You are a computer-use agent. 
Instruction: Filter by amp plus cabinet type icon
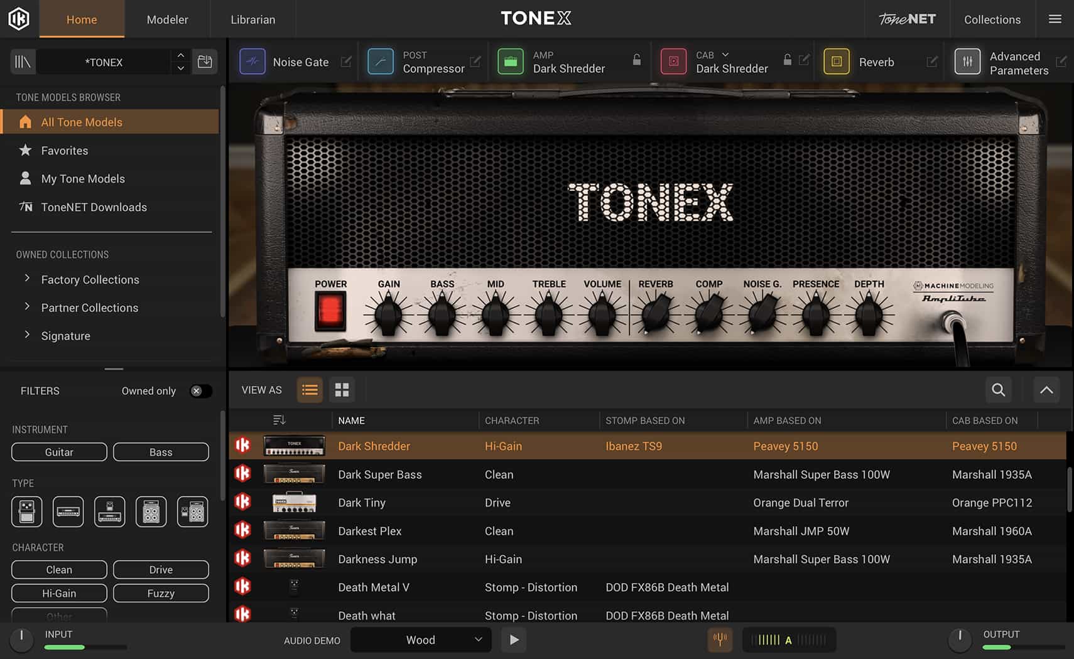pos(193,512)
